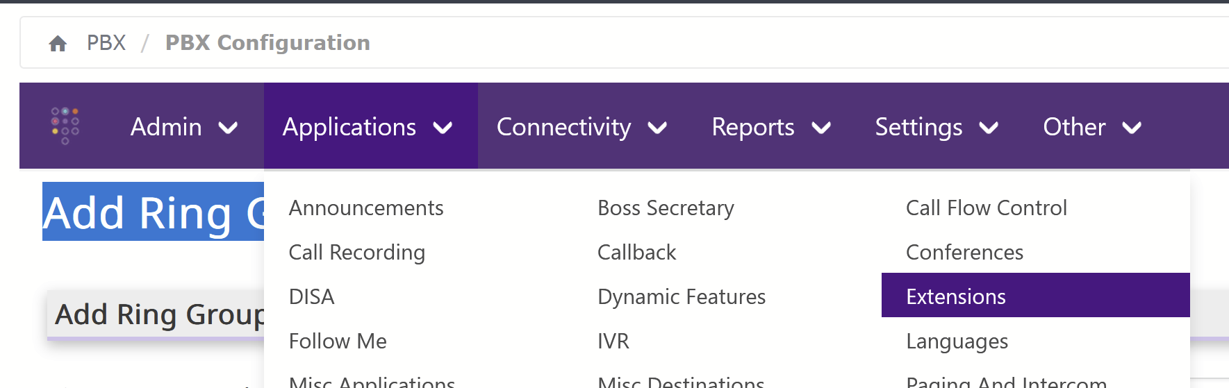Image resolution: width=1229 pixels, height=388 pixels.
Task: Select IVR from Applications menu
Action: [x=613, y=341]
